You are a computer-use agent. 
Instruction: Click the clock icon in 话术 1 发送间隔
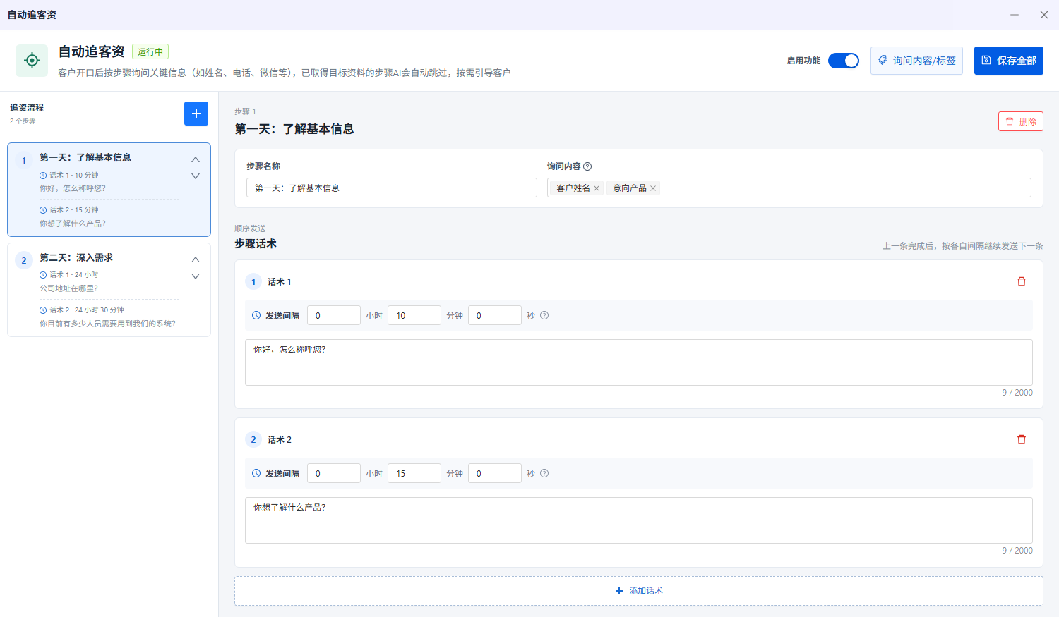pos(256,315)
